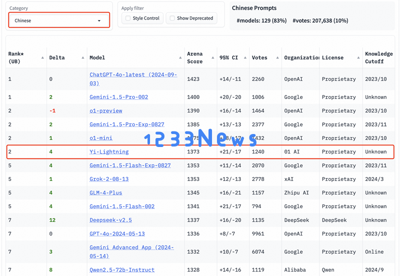
Task: Sort by 95% CI column arrow
Action: [245, 57]
